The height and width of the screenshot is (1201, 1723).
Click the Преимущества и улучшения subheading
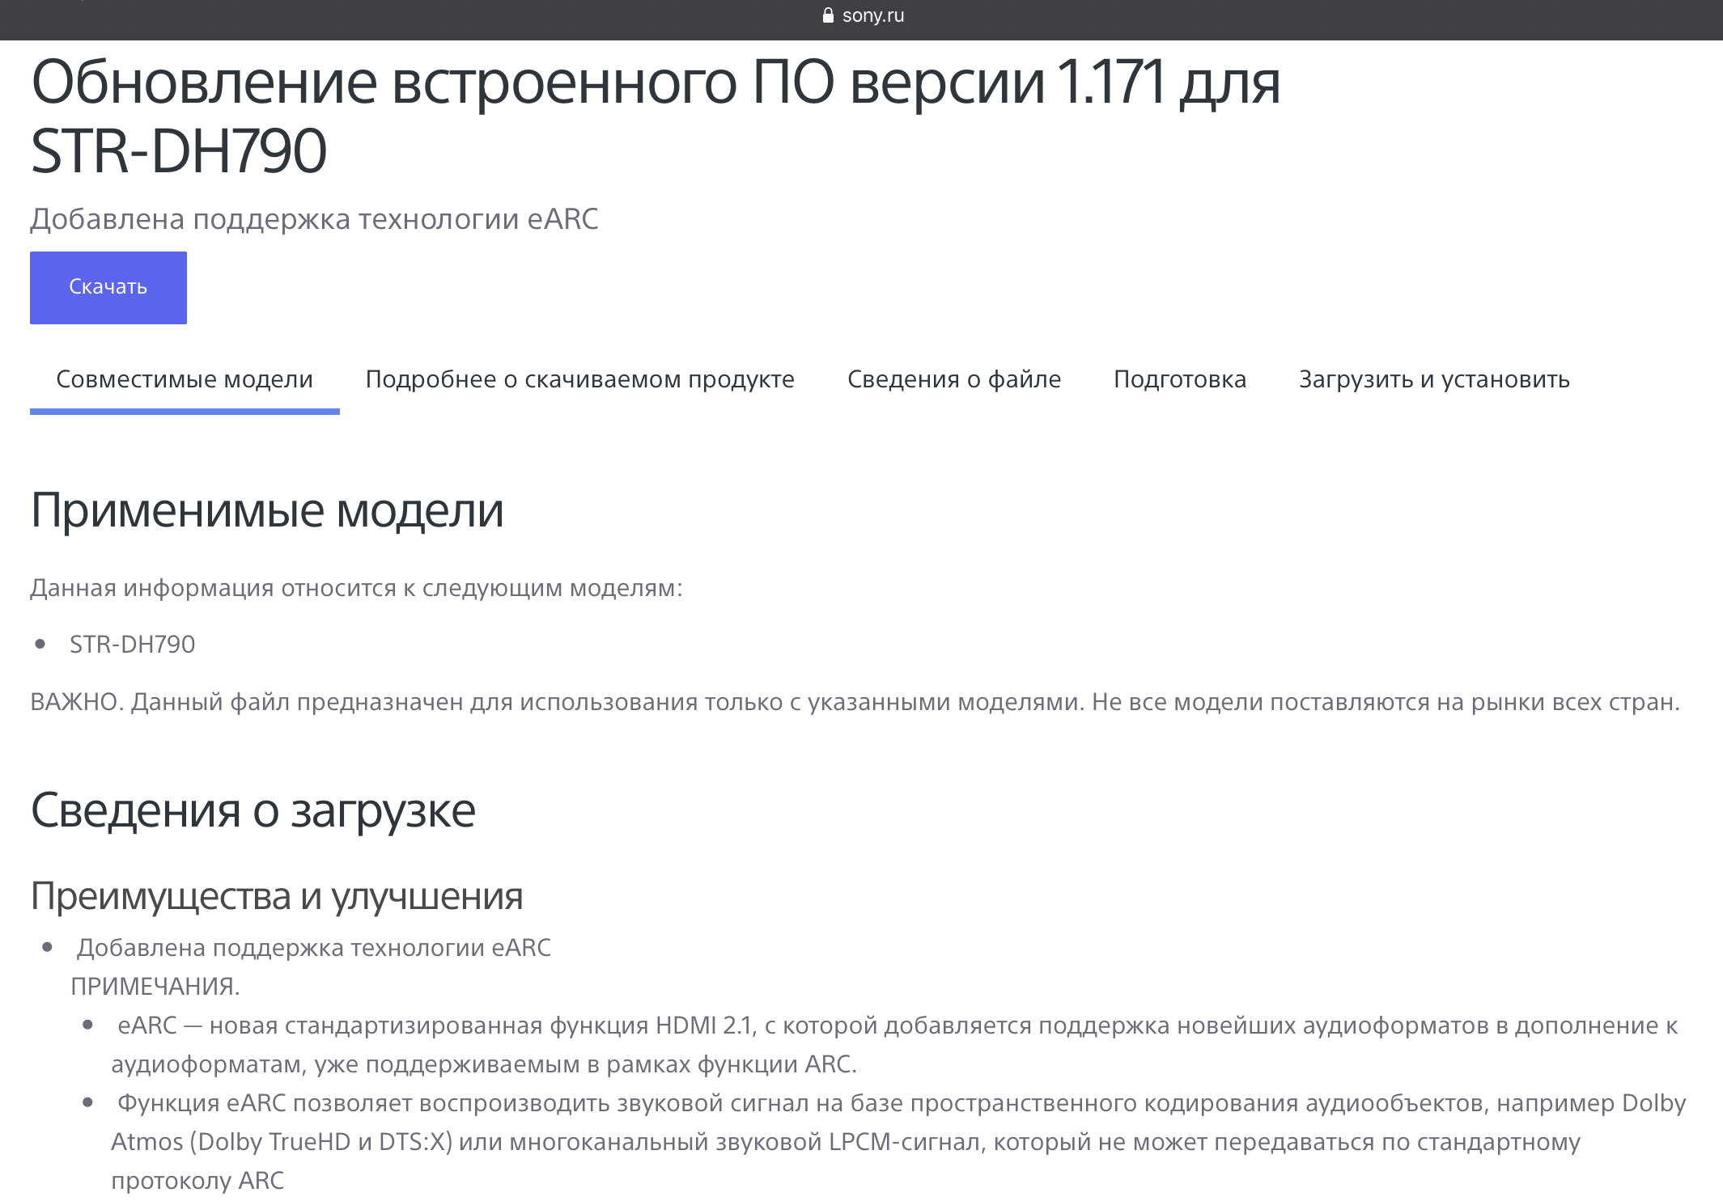tap(277, 896)
